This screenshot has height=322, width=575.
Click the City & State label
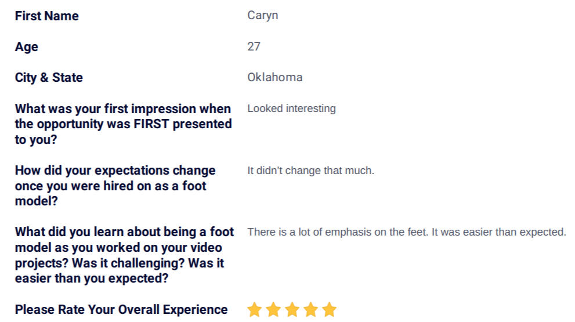coord(49,77)
